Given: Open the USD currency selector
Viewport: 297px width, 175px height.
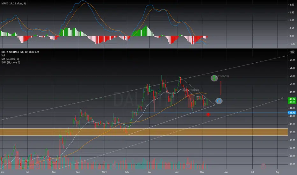Looking at the screenshot, I should (x=292, y=52).
